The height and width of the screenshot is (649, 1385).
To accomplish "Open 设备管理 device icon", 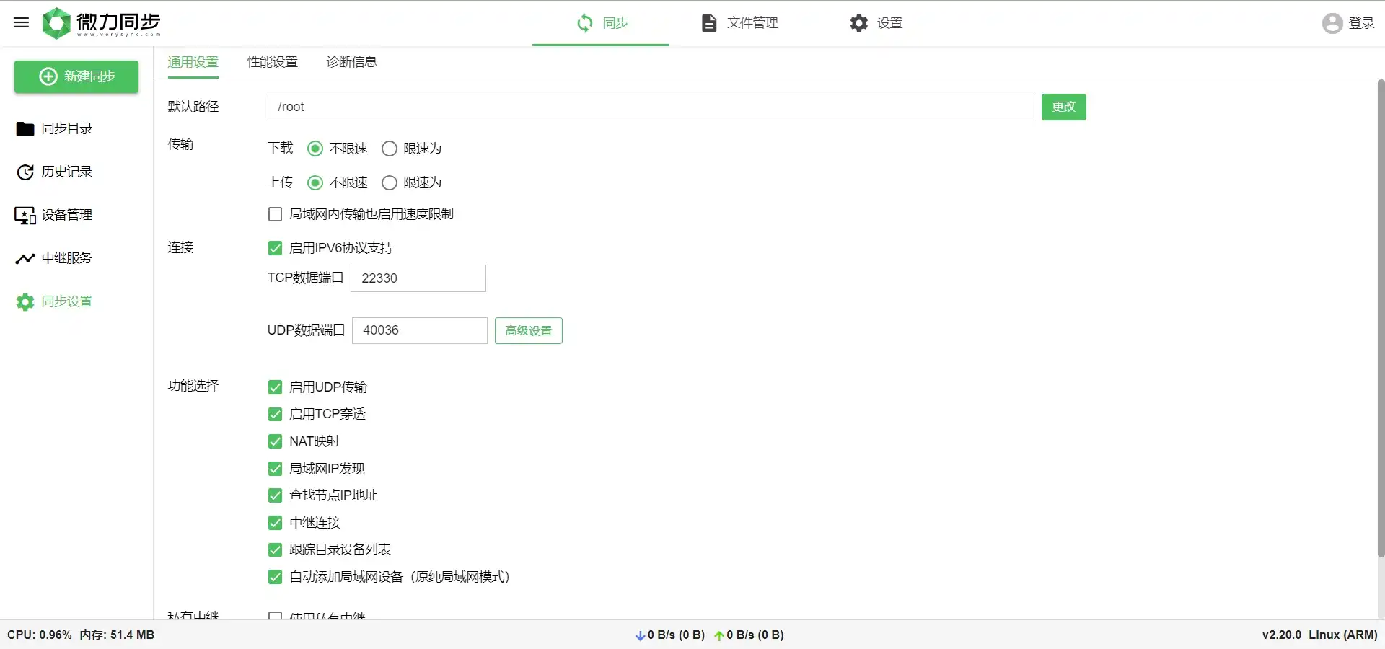I will click(x=25, y=216).
